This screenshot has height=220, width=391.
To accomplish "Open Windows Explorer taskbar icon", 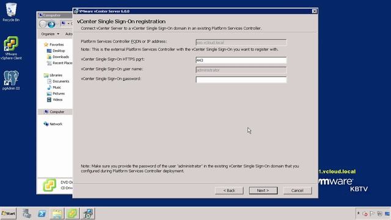I will pyautogui.click(x=57, y=213).
